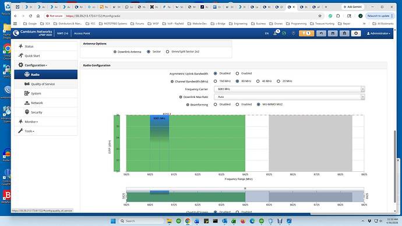The image size is (402, 226).
Task: Click the blue channel marker in overview strip
Action: 160,192
